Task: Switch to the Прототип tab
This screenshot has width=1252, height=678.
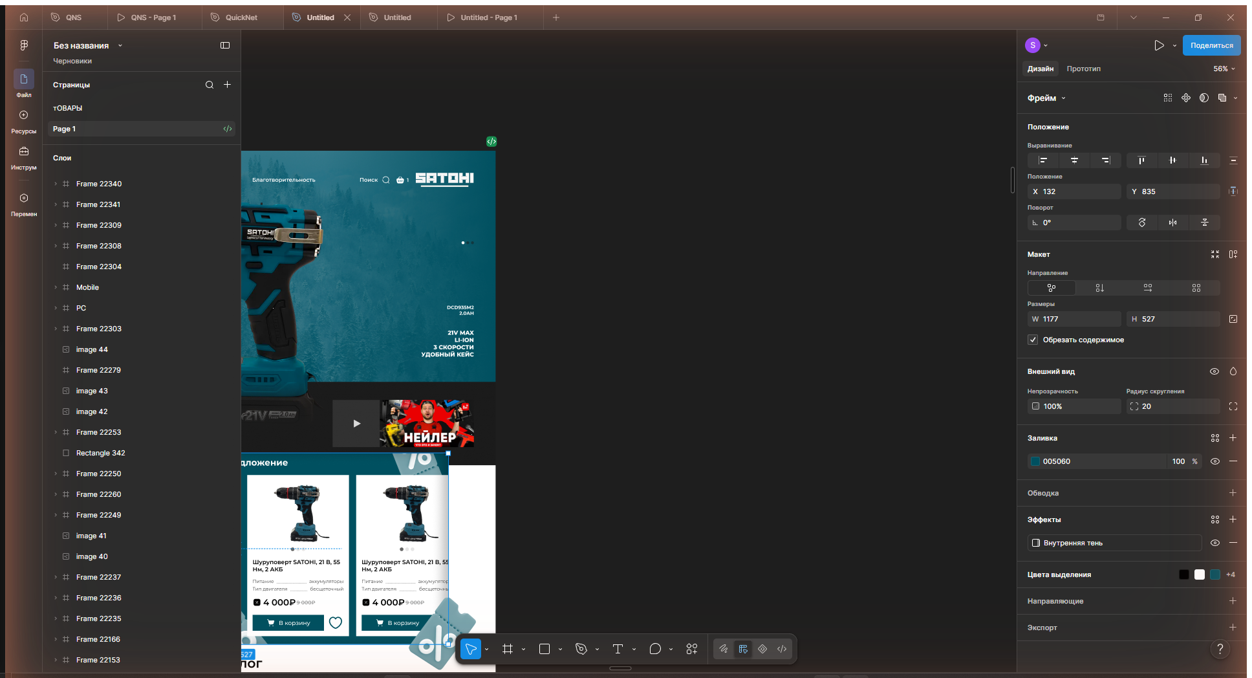Action: tap(1084, 69)
